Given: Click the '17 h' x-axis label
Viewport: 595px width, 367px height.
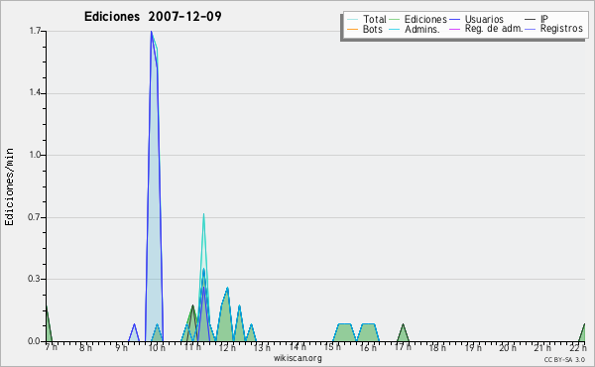Looking at the screenshot, I should pos(403,347).
